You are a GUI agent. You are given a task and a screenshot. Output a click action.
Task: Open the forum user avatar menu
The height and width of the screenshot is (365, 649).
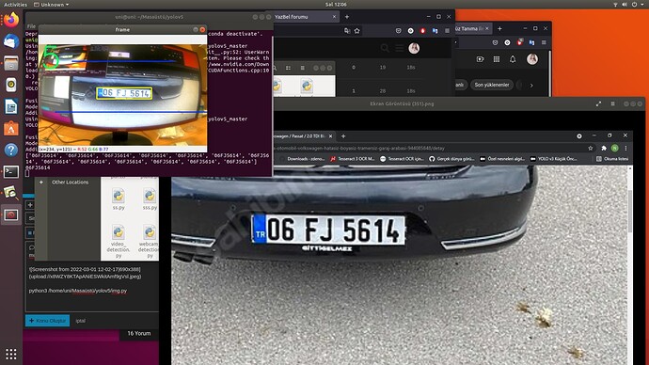(414, 48)
